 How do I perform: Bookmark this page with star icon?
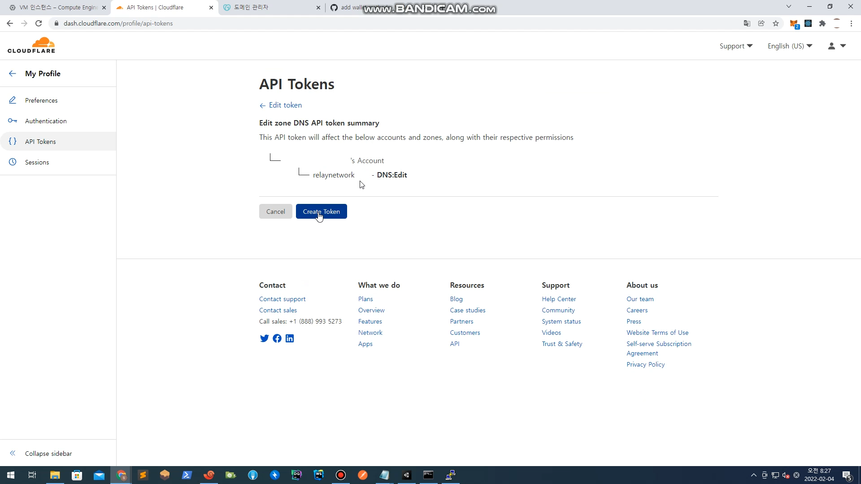(776, 23)
